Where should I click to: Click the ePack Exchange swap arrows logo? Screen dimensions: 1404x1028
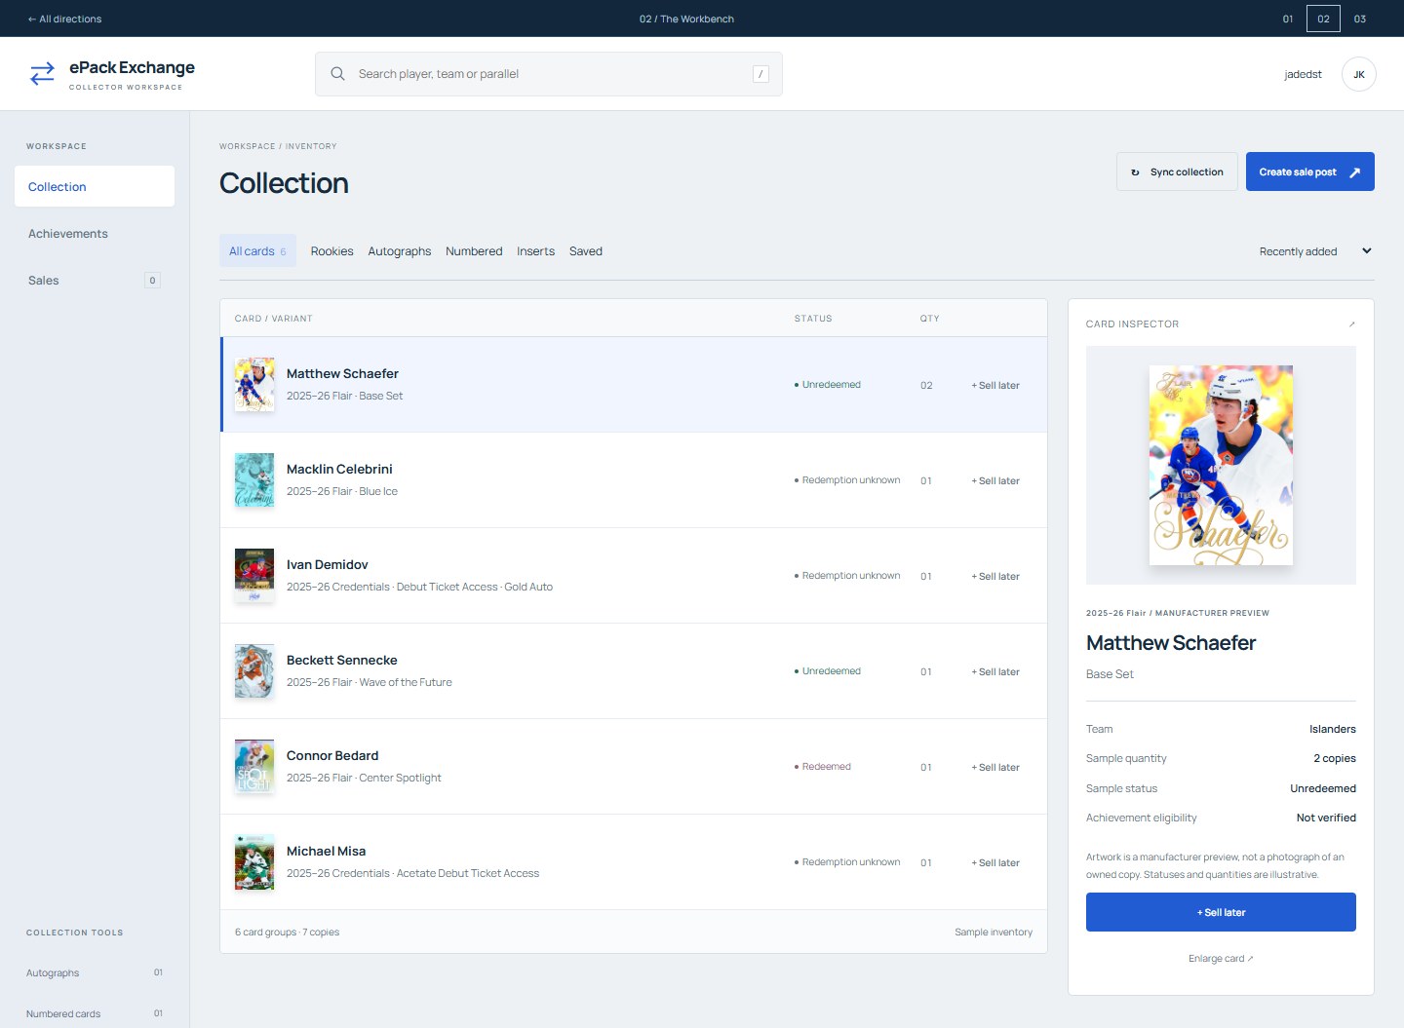click(x=42, y=74)
